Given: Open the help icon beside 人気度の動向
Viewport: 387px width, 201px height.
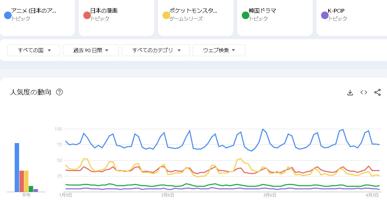Looking at the screenshot, I should point(59,92).
